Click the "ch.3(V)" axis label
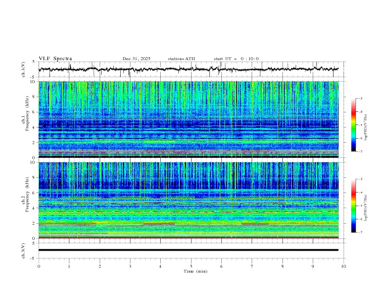387x299 pixels. click(23, 251)
